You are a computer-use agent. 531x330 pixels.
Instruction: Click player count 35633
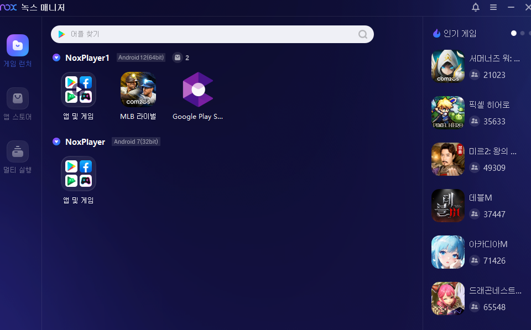point(494,121)
